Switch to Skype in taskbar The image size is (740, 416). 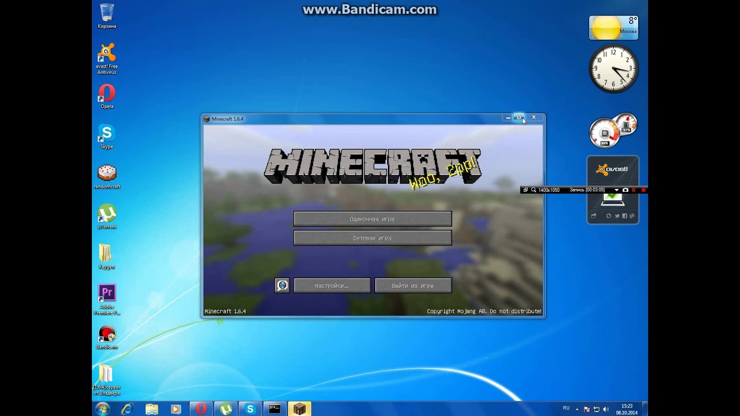tap(250, 409)
